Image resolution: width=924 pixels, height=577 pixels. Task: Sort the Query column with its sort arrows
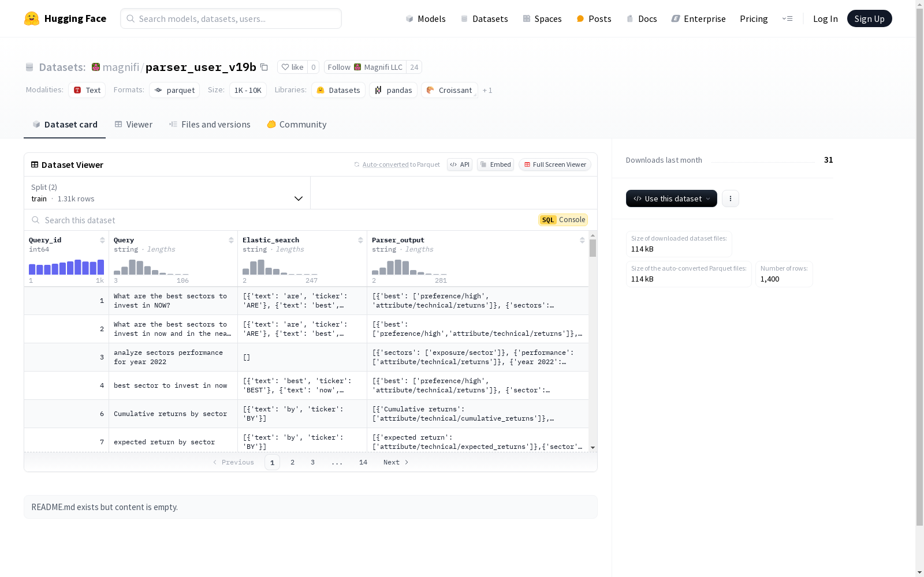[x=231, y=240]
